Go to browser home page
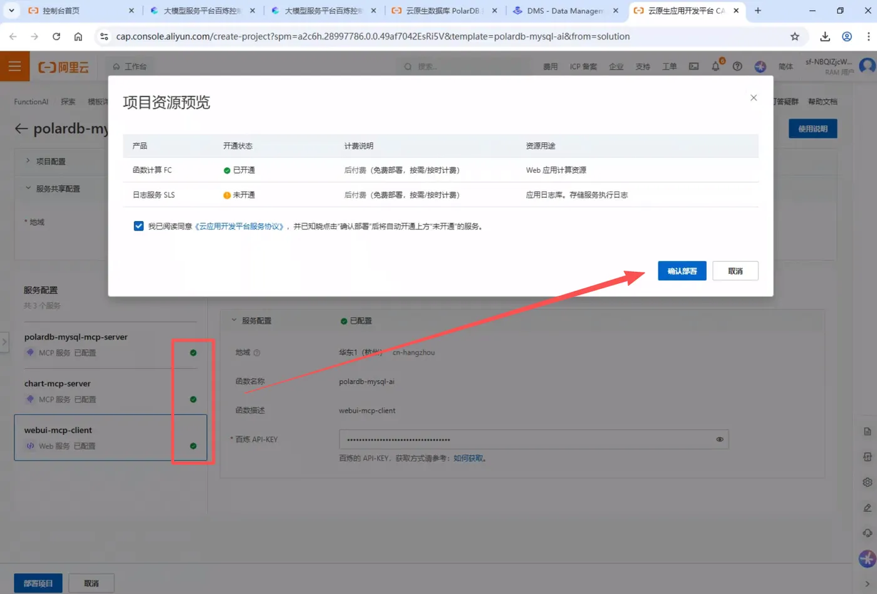The width and height of the screenshot is (877, 594). click(78, 36)
